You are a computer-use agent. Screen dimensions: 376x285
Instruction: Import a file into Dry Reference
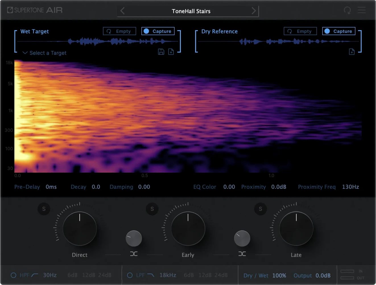(x=352, y=52)
